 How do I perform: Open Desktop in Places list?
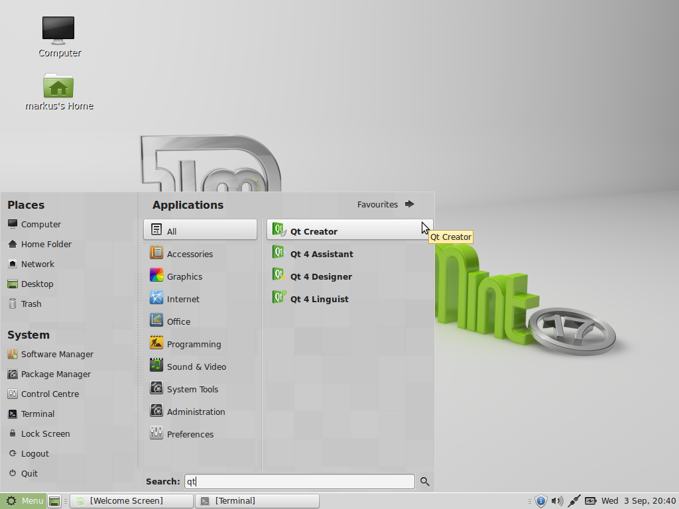point(31,284)
